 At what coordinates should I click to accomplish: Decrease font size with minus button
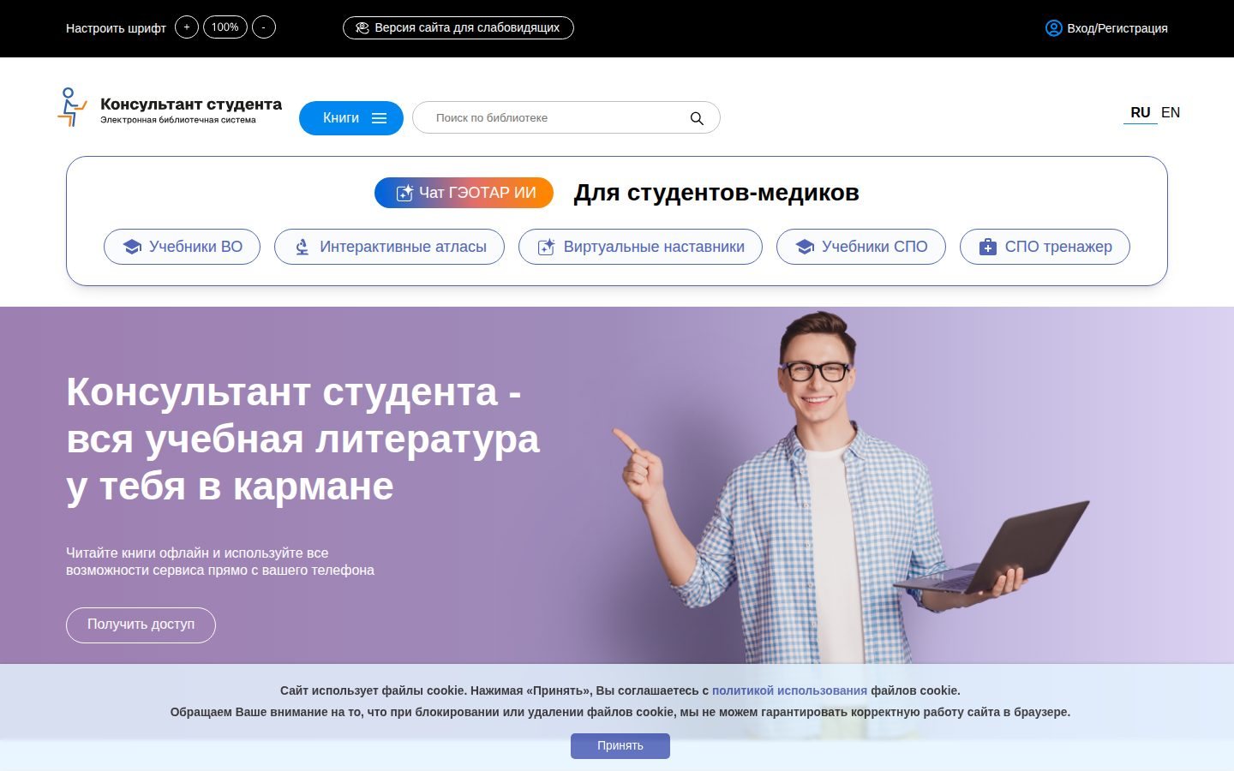point(263,27)
